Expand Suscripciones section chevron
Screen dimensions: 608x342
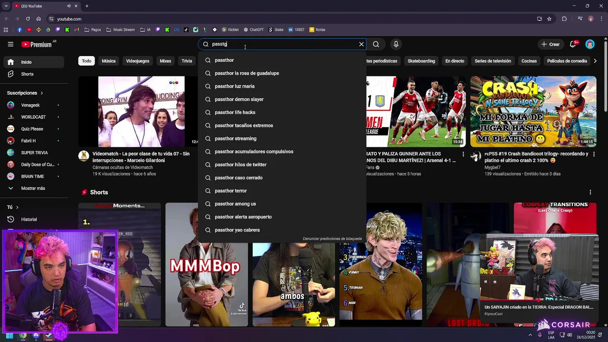pos(41,93)
